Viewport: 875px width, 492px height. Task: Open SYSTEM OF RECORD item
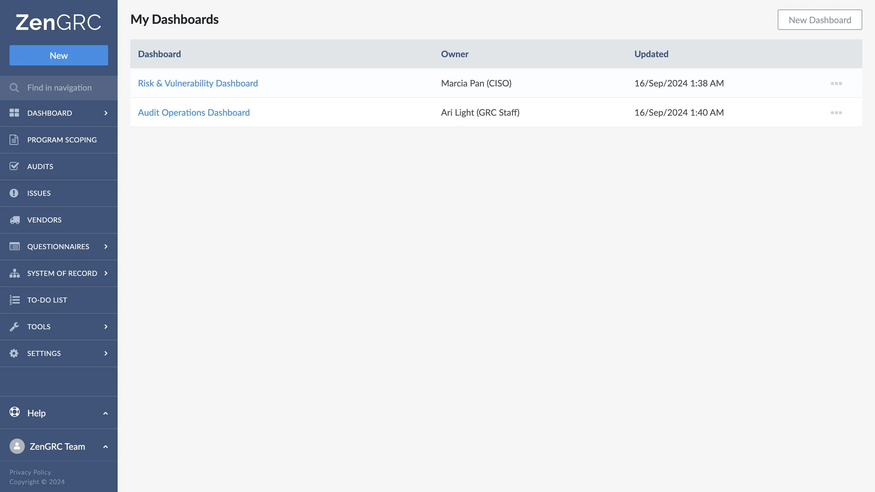59,273
